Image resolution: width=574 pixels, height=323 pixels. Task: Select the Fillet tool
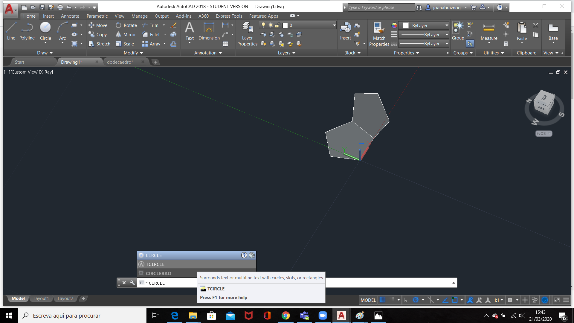pyautogui.click(x=151, y=35)
